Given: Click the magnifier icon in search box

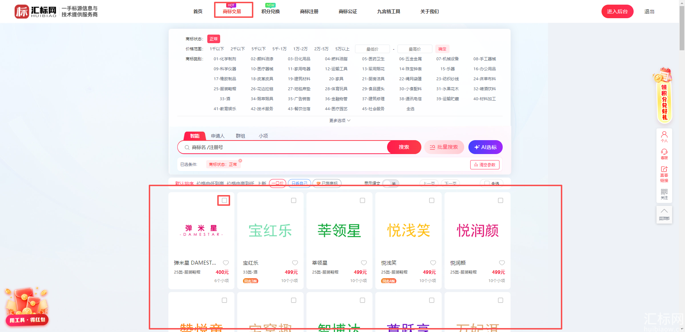Looking at the screenshot, I should tap(187, 147).
